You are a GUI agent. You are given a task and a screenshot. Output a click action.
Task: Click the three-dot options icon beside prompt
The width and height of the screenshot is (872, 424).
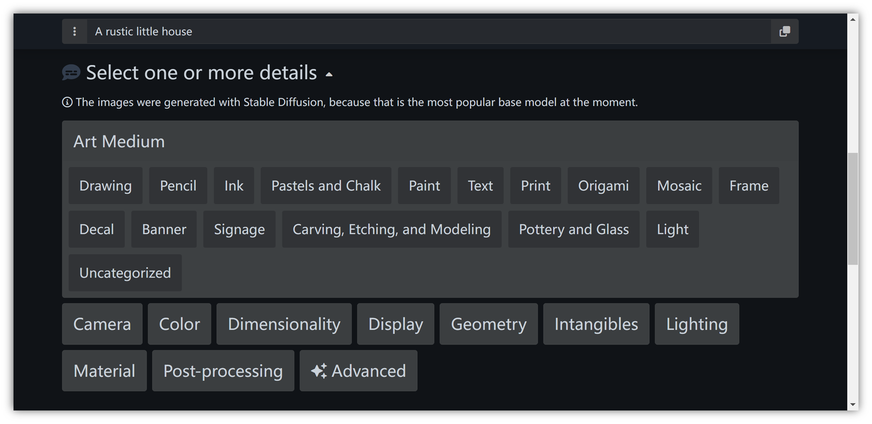pyautogui.click(x=74, y=31)
